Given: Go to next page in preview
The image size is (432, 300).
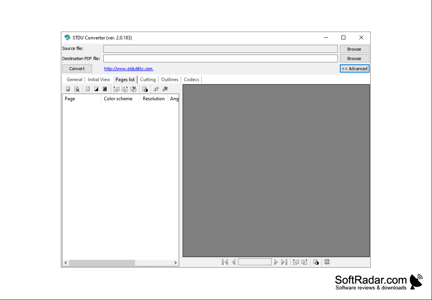Looking at the screenshot, I should click(x=276, y=262).
